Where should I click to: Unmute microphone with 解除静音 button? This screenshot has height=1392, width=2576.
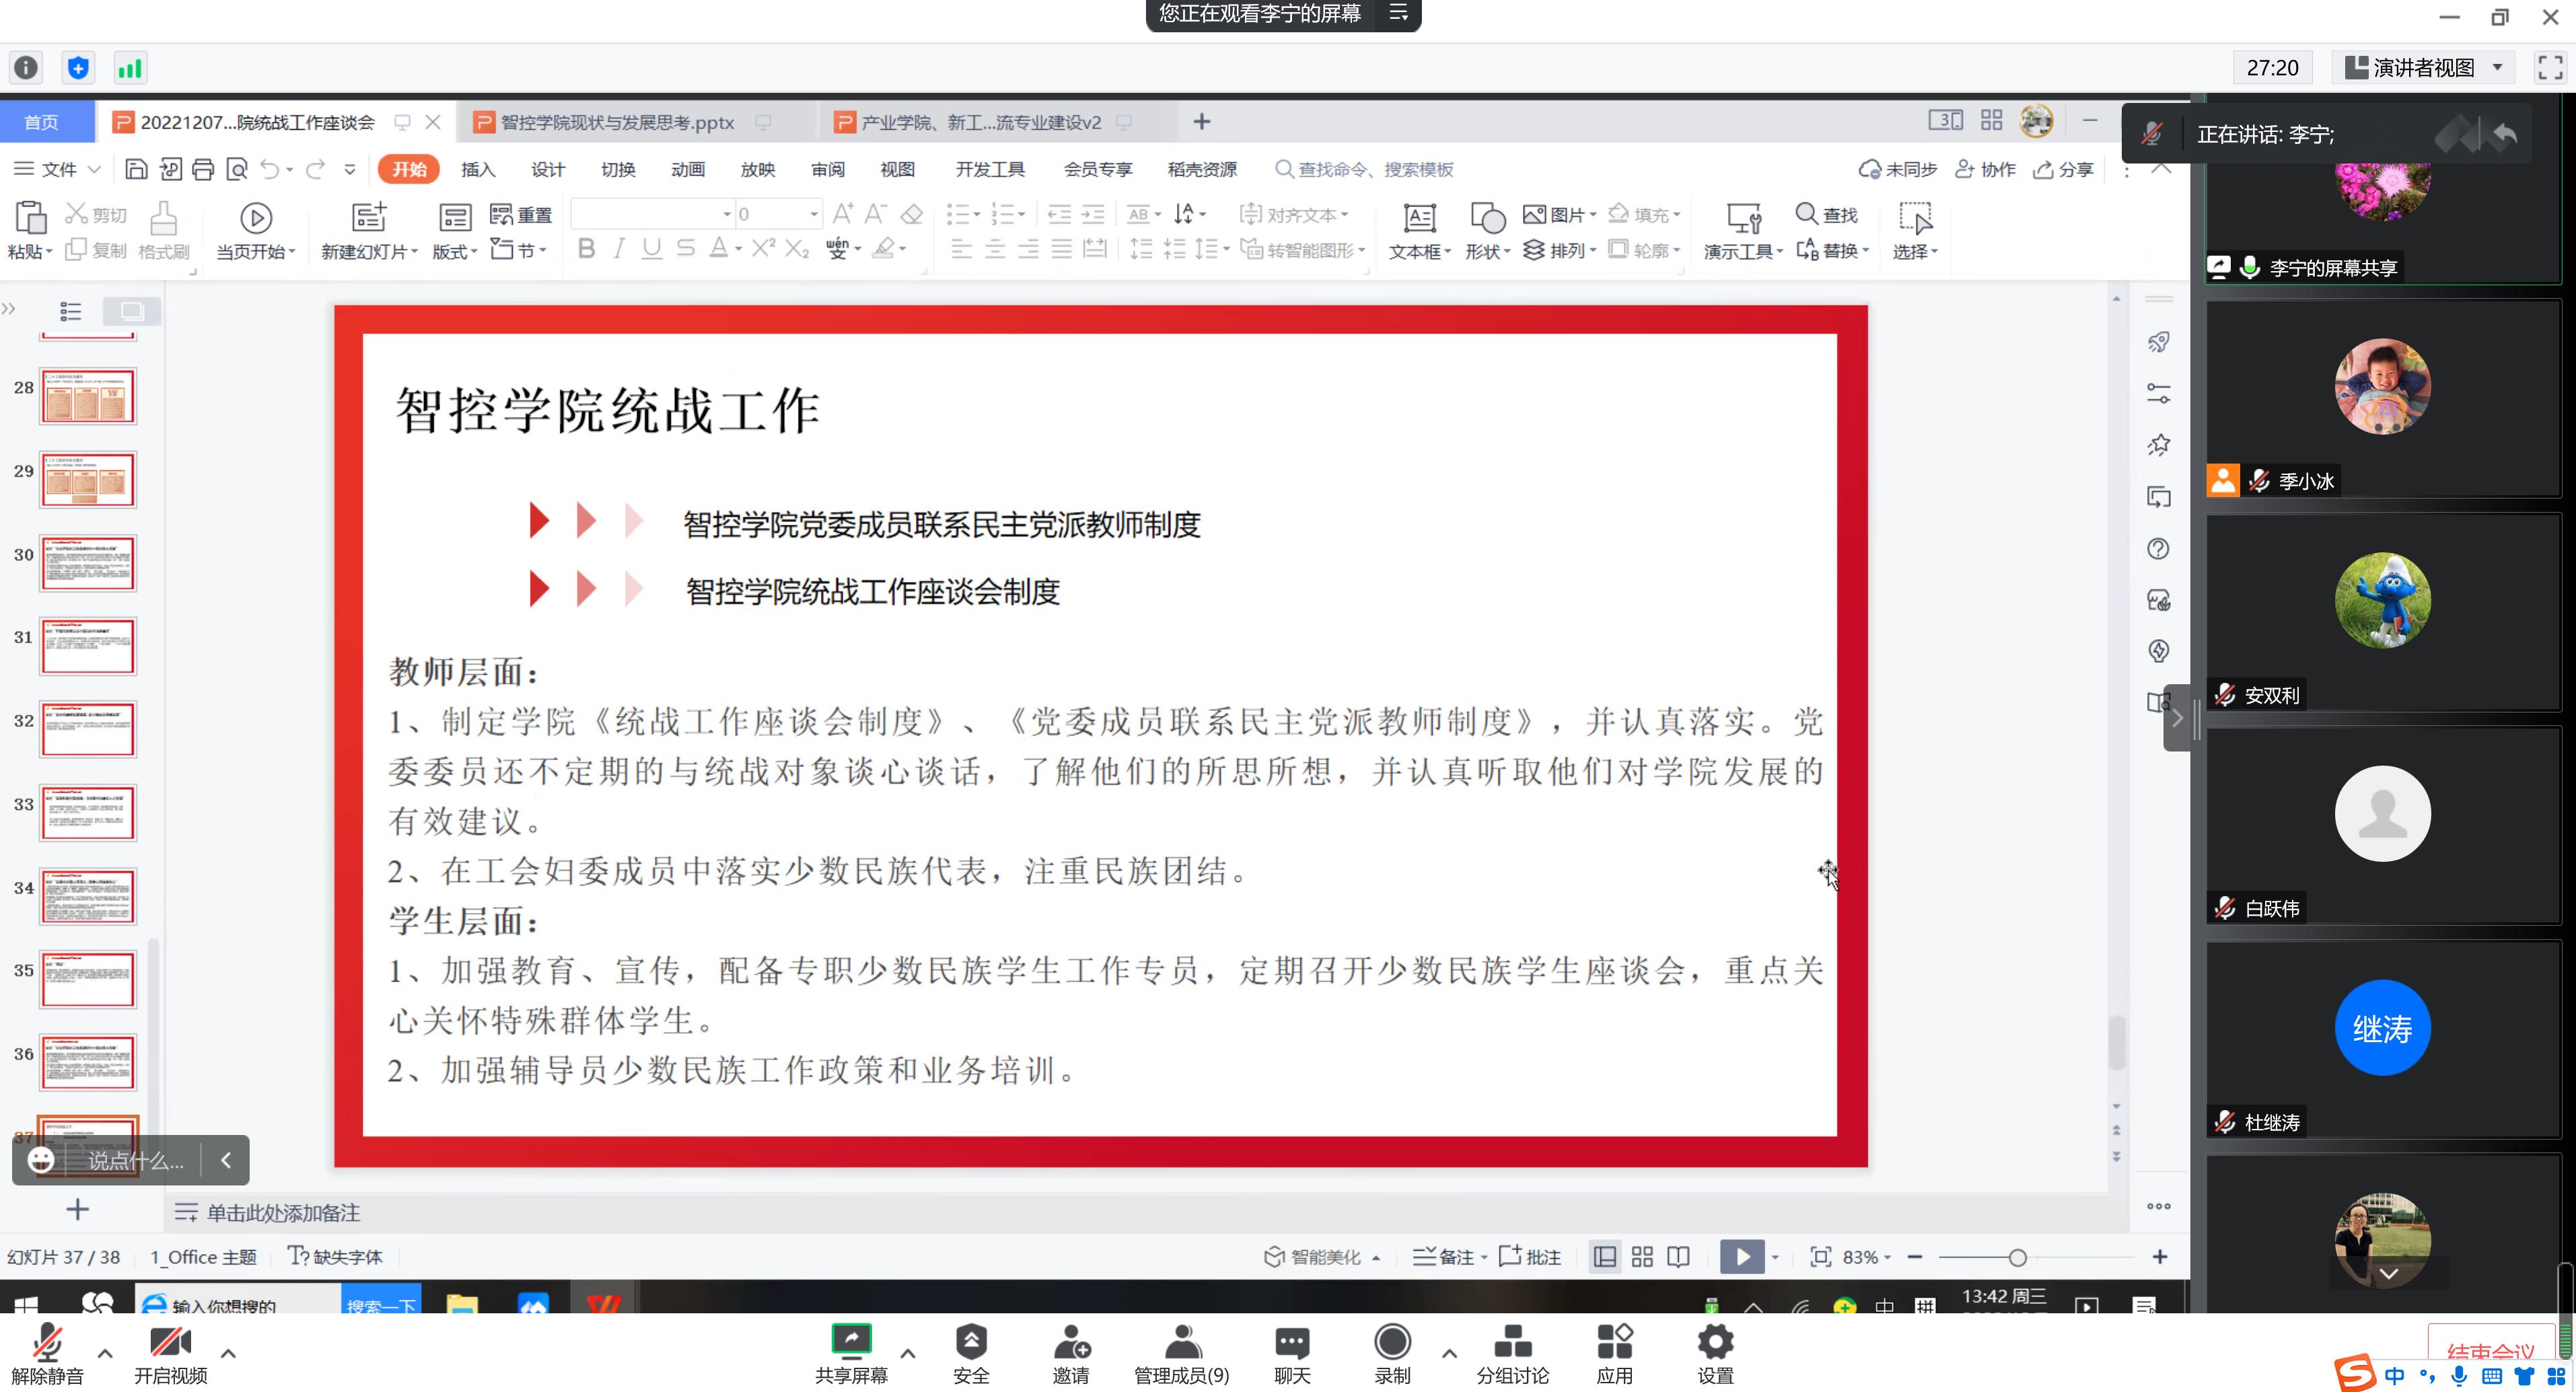pyautogui.click(x=47, y=1354)
